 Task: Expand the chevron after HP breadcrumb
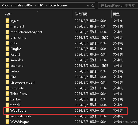46,6
